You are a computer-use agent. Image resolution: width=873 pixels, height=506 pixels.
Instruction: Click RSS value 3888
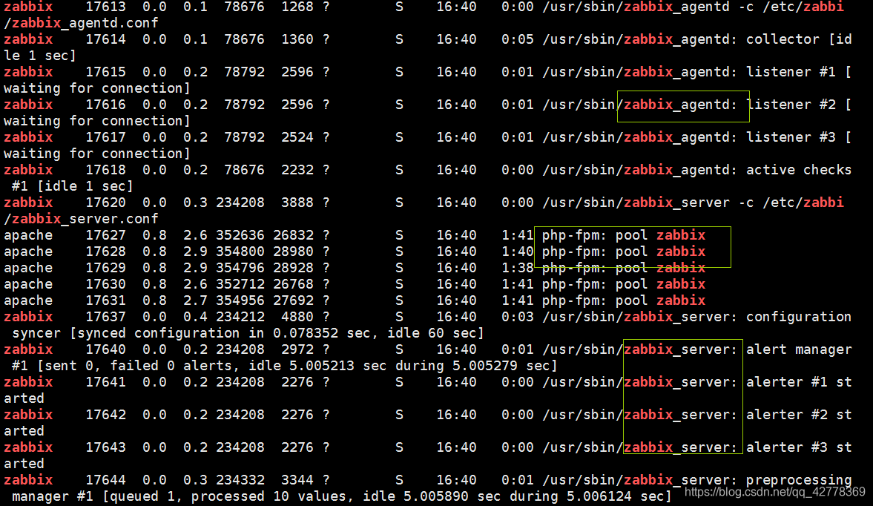tap(297, 203)
